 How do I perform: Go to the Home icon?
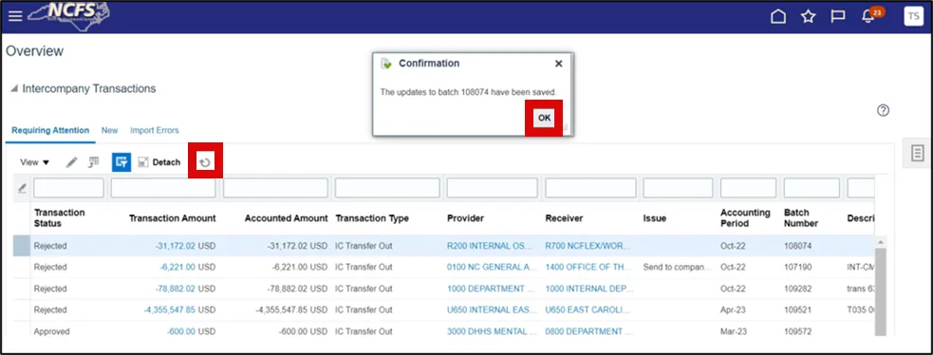pyautogui.click(x=777, y=17)
